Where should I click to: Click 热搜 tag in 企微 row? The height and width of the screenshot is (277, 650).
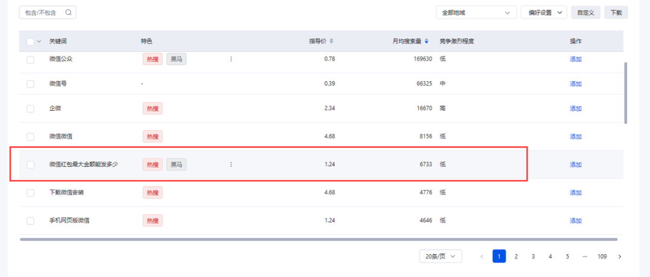pos(152,108)
